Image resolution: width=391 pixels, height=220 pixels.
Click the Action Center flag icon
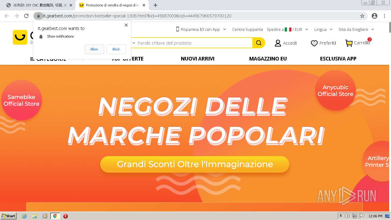coord(362,216)
